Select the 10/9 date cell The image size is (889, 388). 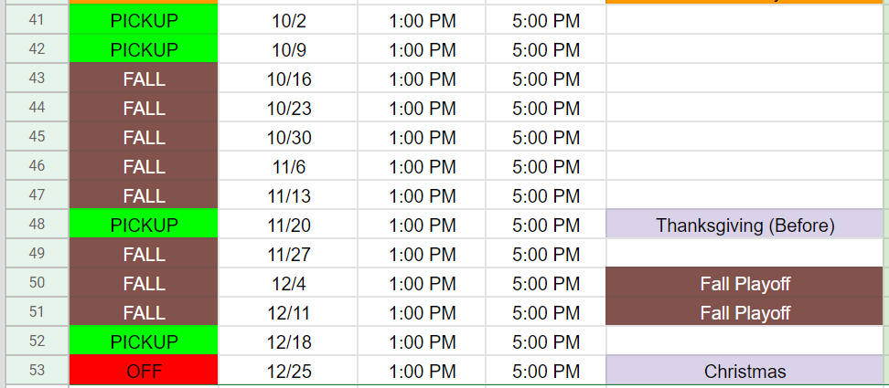tap(289, 50)
